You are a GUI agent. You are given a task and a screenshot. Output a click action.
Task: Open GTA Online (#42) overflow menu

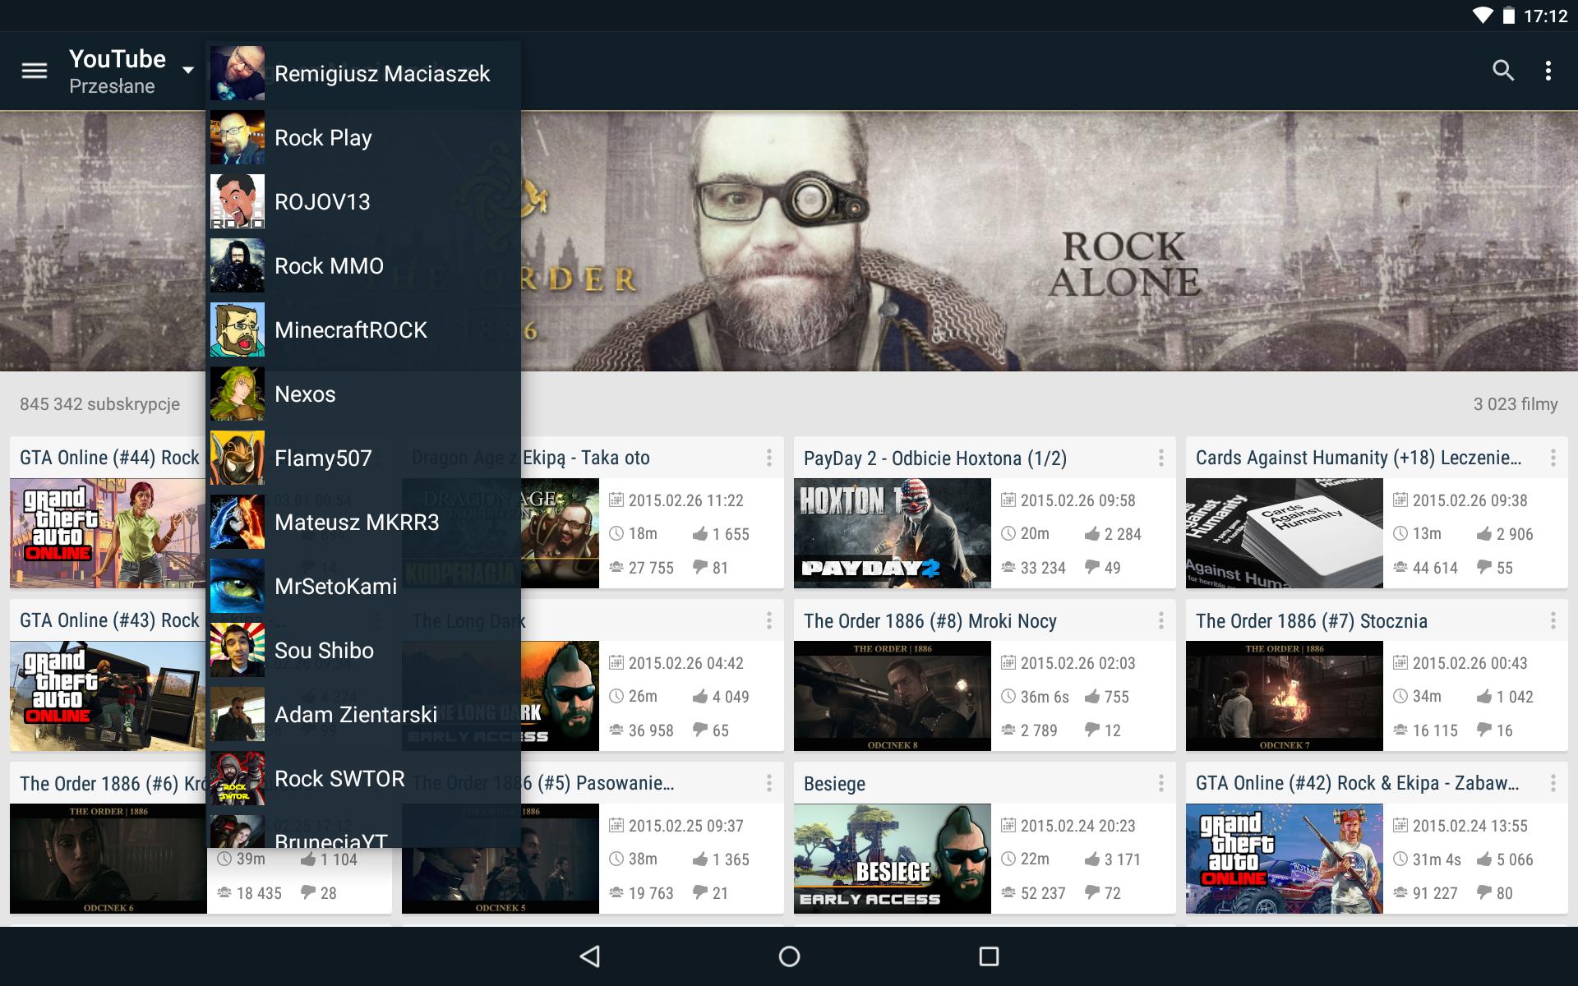pyautogui.click(x=1553, y=783)
